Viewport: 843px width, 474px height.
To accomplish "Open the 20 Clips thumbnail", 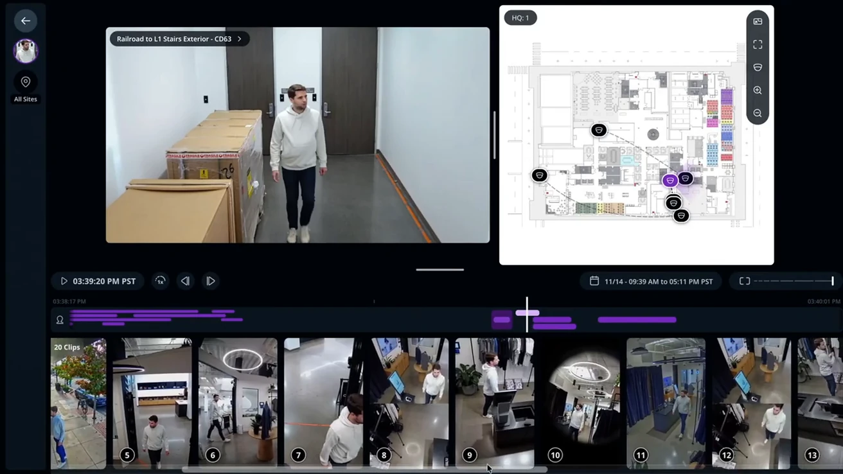I will pyautogui.click(x=78, y=403).
